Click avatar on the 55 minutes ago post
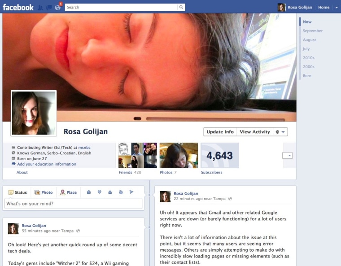341x266 pixels. (x=13, y=229)
